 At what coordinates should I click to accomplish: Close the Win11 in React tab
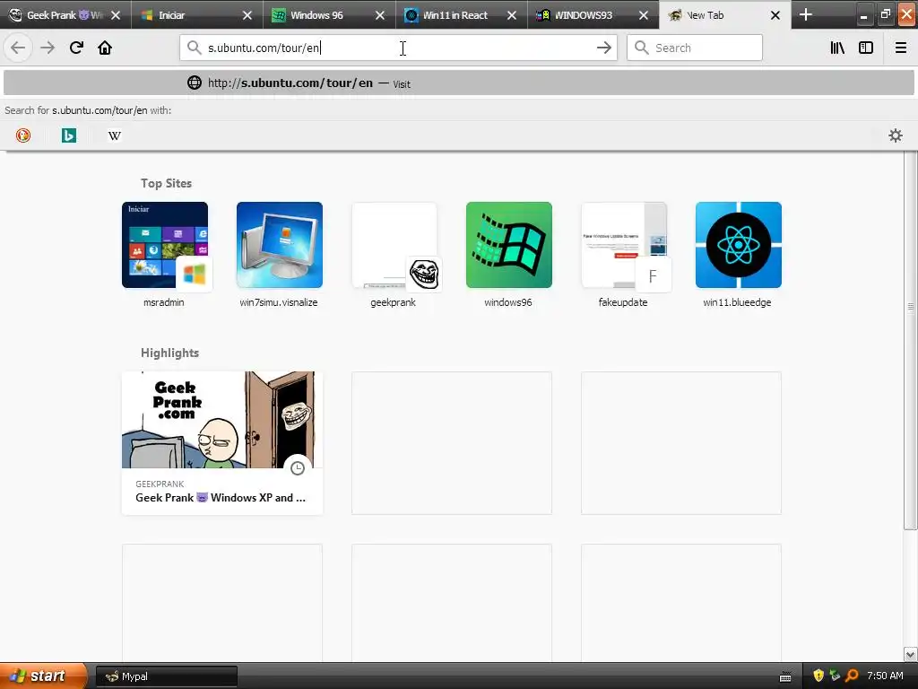(512, 15)
